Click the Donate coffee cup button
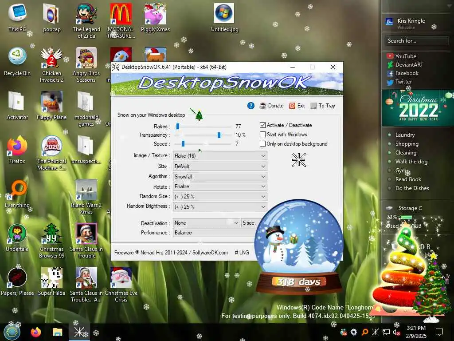 (272, 106)
